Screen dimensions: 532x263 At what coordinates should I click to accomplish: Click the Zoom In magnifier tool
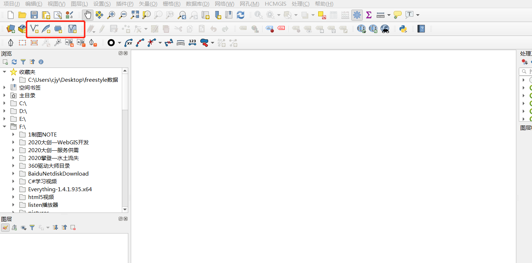[x=111, y=15]
